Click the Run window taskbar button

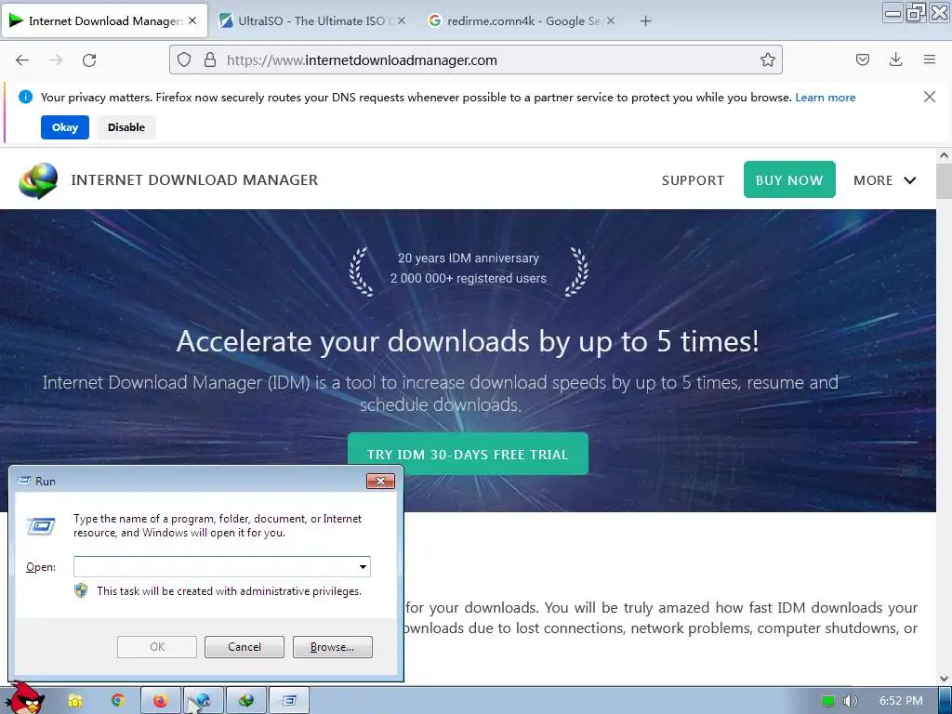click(x=289, y=701)
